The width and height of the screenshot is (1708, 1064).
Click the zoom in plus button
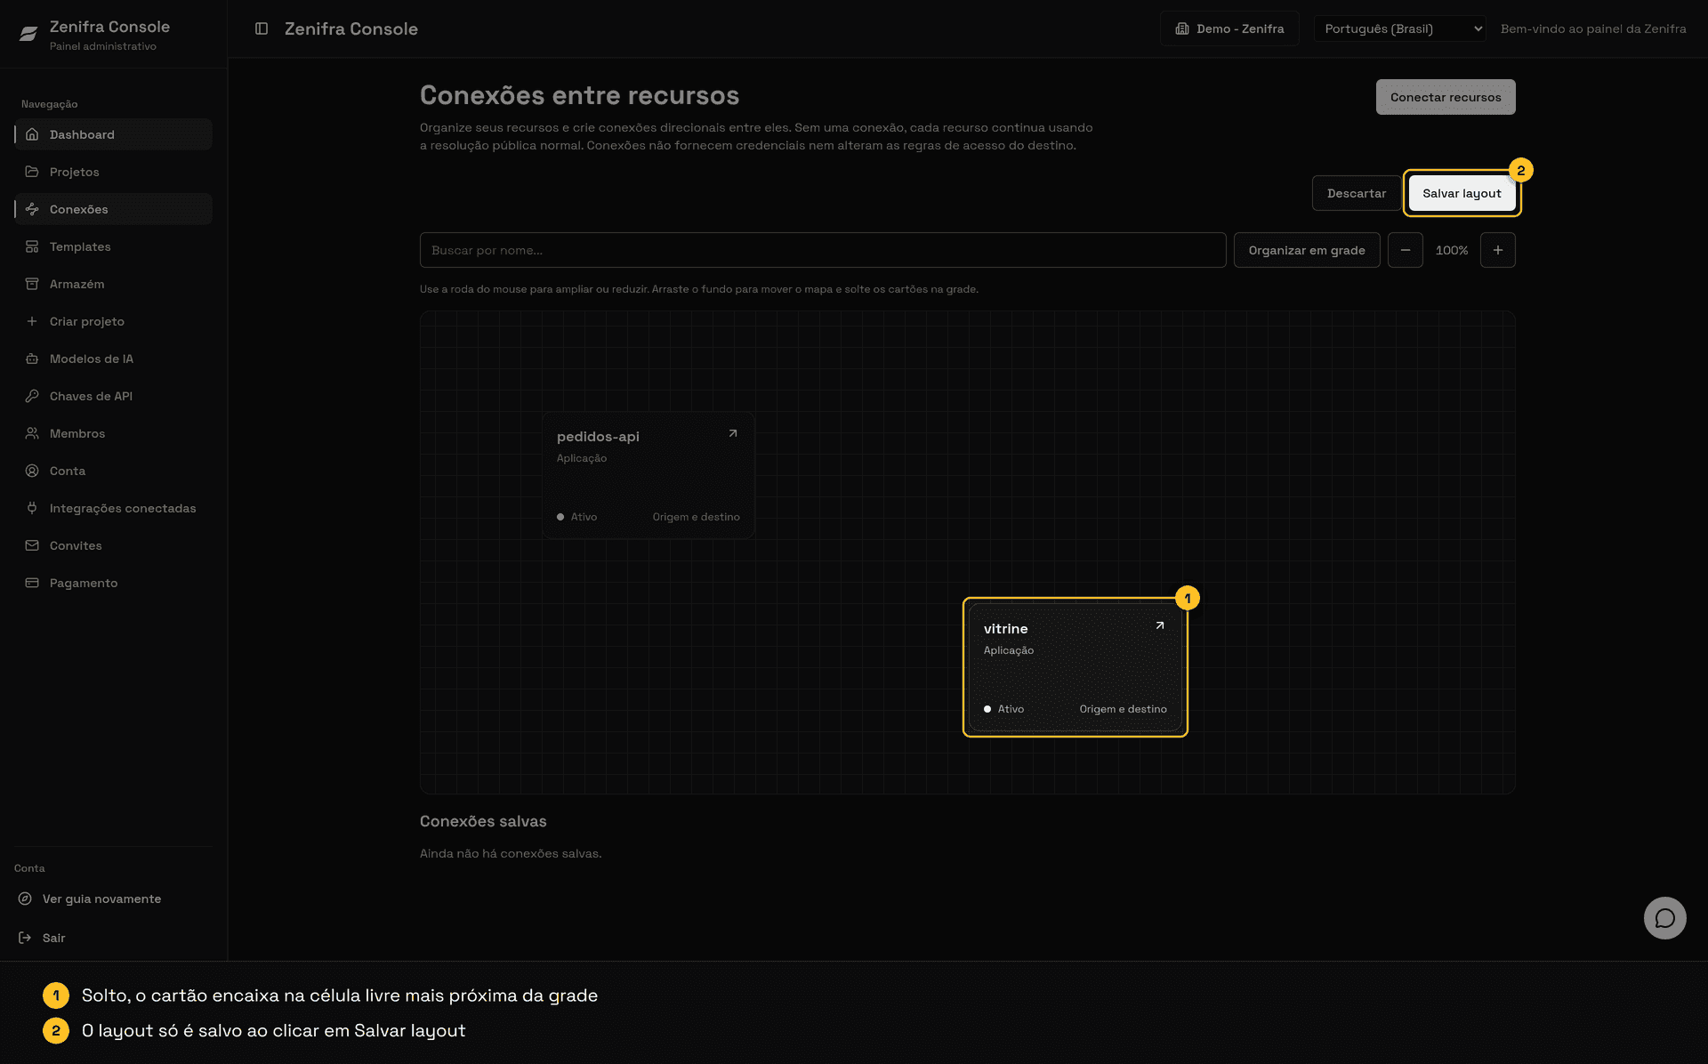point(1497,250)
